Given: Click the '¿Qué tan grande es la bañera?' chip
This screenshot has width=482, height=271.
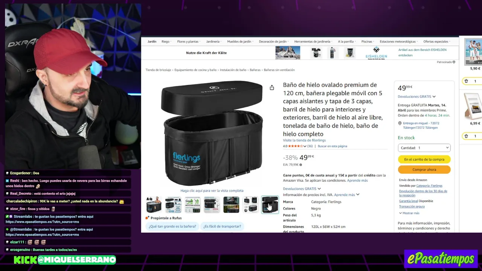Looking at the screenshot, I should (x=172, y=226).
